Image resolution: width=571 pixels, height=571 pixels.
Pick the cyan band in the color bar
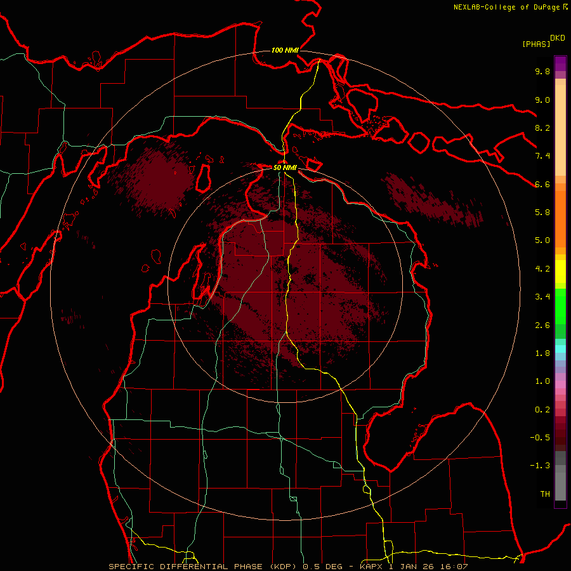[560, 349]
